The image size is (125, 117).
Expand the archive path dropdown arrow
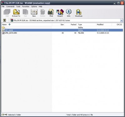tap(122, 20)
